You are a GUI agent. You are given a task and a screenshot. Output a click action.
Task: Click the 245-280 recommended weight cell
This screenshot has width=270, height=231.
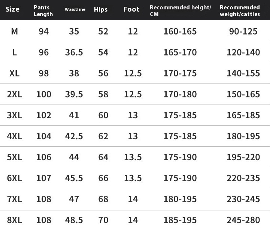[243, 220]
